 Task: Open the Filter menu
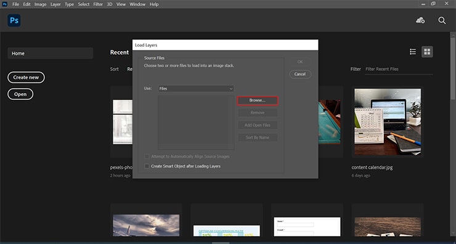click(x=98, y=4)
